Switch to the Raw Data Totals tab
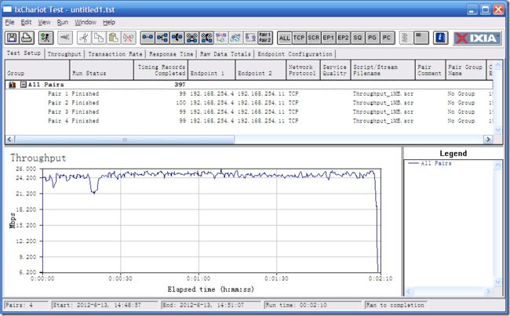Image resolution: width=510 pixels, height=316 pixels. coord(225,54)
